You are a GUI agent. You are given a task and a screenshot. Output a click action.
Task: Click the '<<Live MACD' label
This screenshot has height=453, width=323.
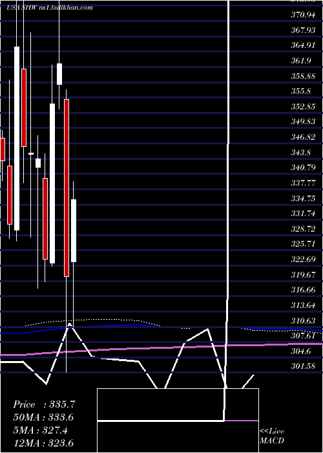point(272,436)
